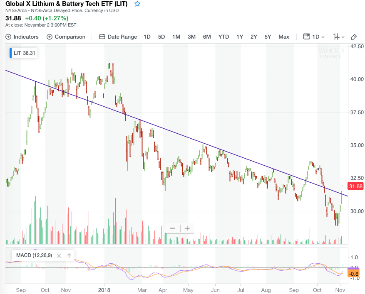
Task: Click the purple descending trendline
Action: [x=177, y=134]
